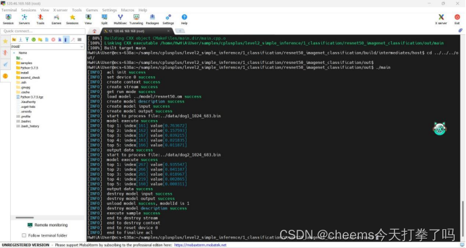Click the red delete icon in SFTP toolbar
Image resolution: width=466 pixels, height=248 pixels.
pyautogui.click(x=53, y=40)
